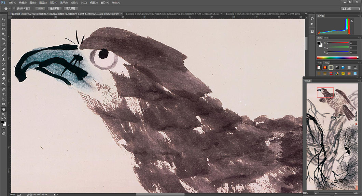Viewport: 362px width, 196px height.
Task: Switch to JXD5251781 document tab
Action: (x=263, y=14)
